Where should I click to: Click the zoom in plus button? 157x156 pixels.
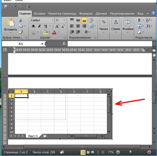tap(149, 152)
